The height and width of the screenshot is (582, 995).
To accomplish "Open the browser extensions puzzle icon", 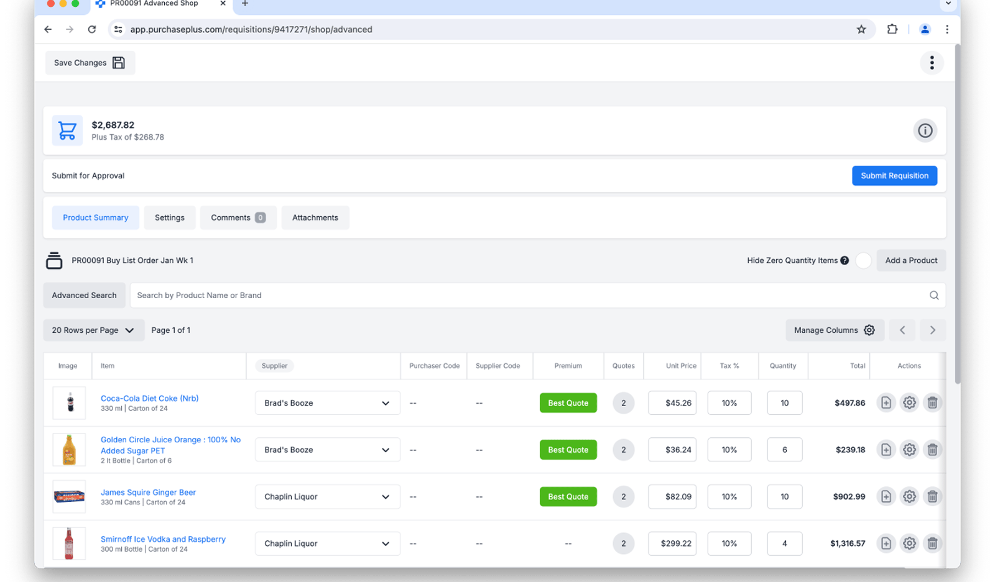I will (x=892, y=29).
